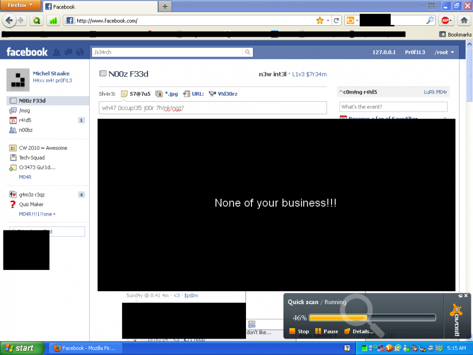Click H4xx m4! pr0f!L3 edit link
The width and height of the screenshot is (473, 355).
point(52,81)
